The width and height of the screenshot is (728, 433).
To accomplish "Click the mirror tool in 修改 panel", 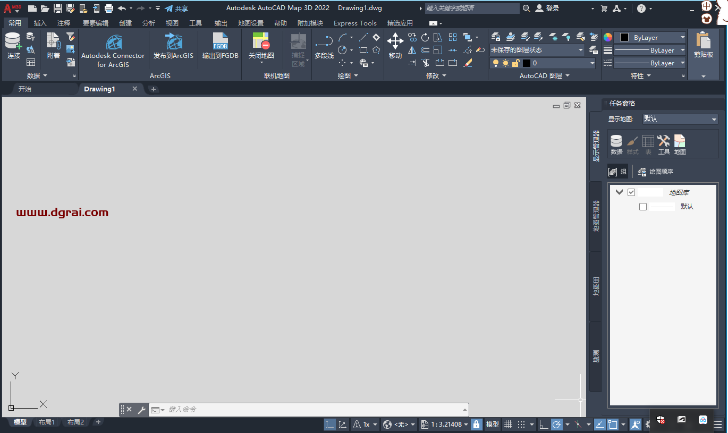I will [x=412, y=50].
